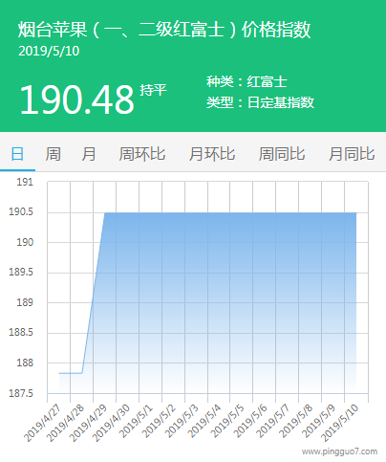Image resolution: width=386 pixels, height=462 pixels.
Task: Click the y-axis label 187.5
Action: click(21, 393)
